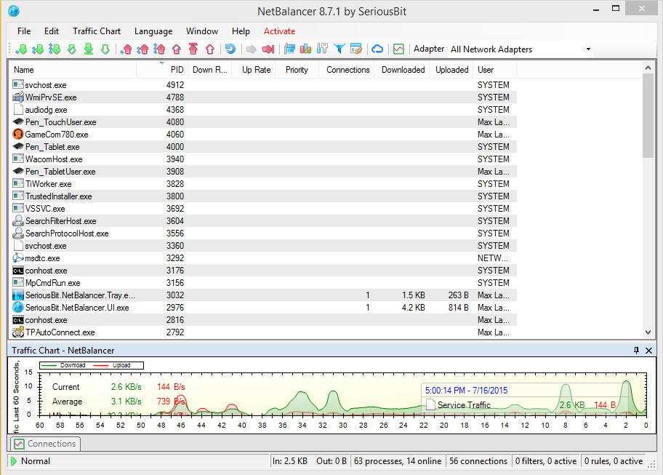
Task: Toggle the Traffic Chart using the chart icon
Action: pyautogui.click(x=398, y=49)
